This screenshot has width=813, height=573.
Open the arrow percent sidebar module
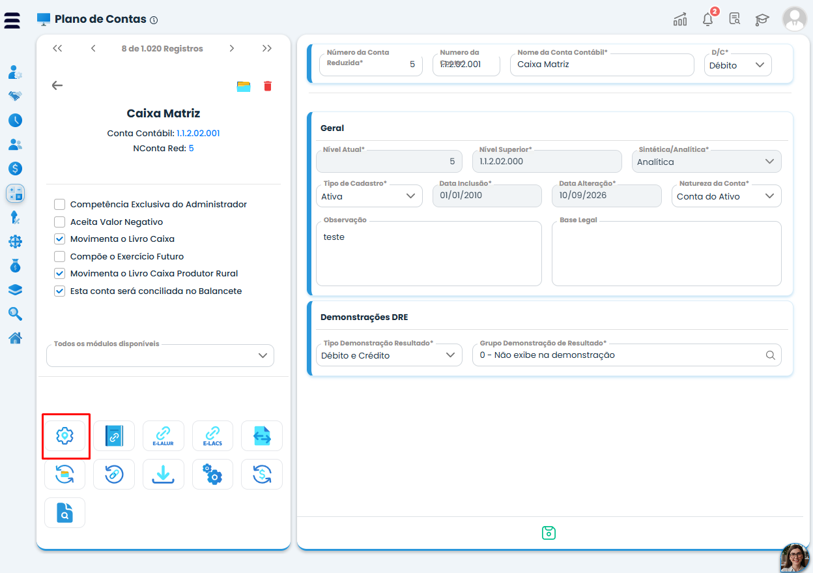click(16, 217)
